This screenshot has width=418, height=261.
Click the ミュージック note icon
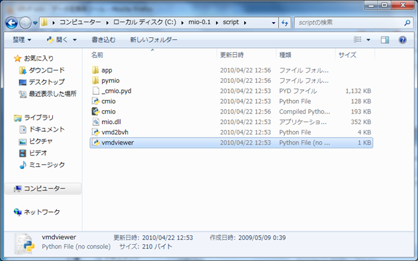coord(23,165)
